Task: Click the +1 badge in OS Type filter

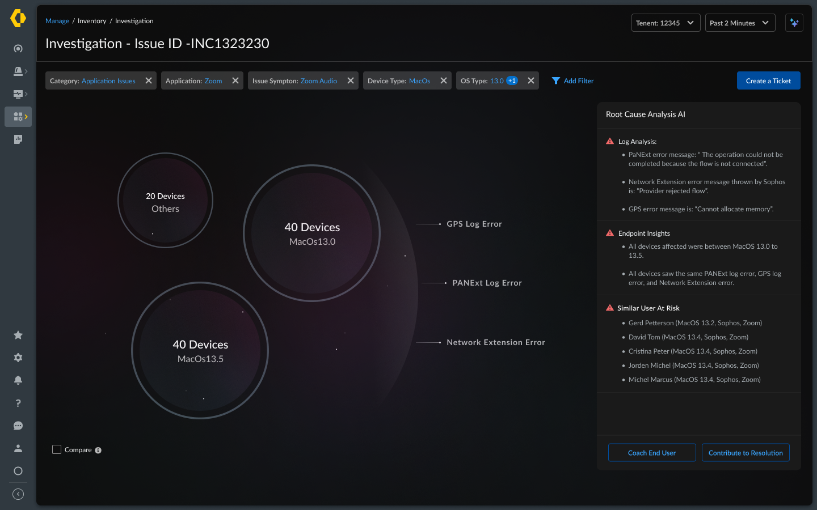Action: click(512, 80)
